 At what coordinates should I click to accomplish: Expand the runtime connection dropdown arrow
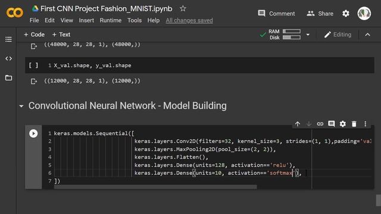[308, 34]
